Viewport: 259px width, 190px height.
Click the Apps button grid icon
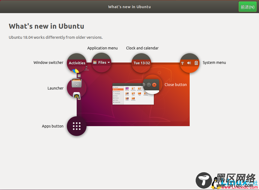(77, 126)
